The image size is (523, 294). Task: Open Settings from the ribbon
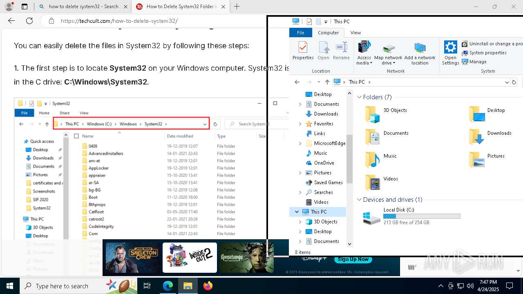(x=450, y=53)
